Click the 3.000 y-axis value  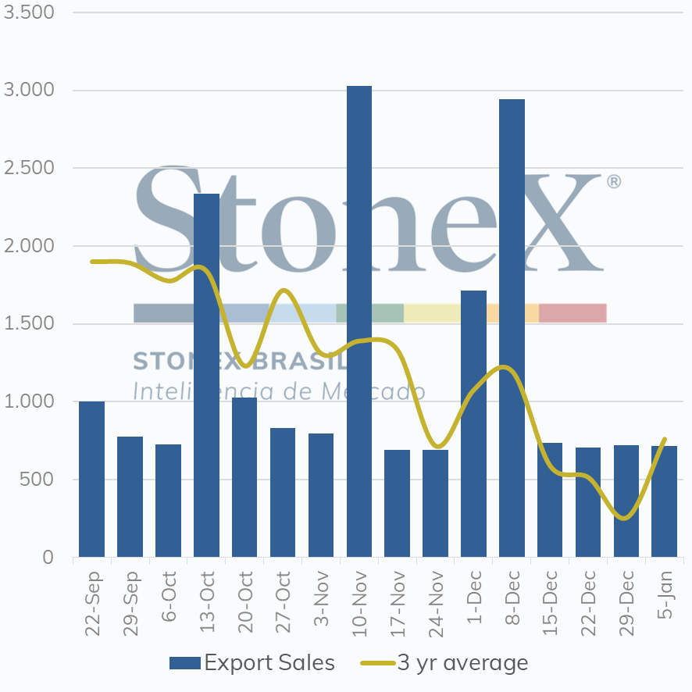pos(29,90)
